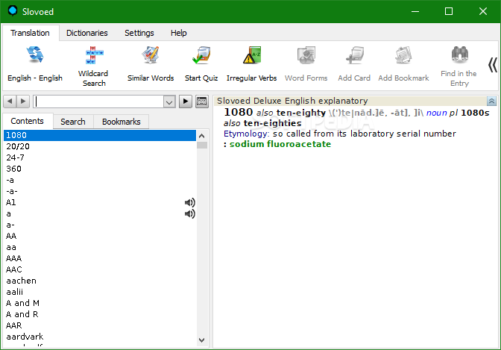Open the on-screen keyboard icon

tap(202, 101)
